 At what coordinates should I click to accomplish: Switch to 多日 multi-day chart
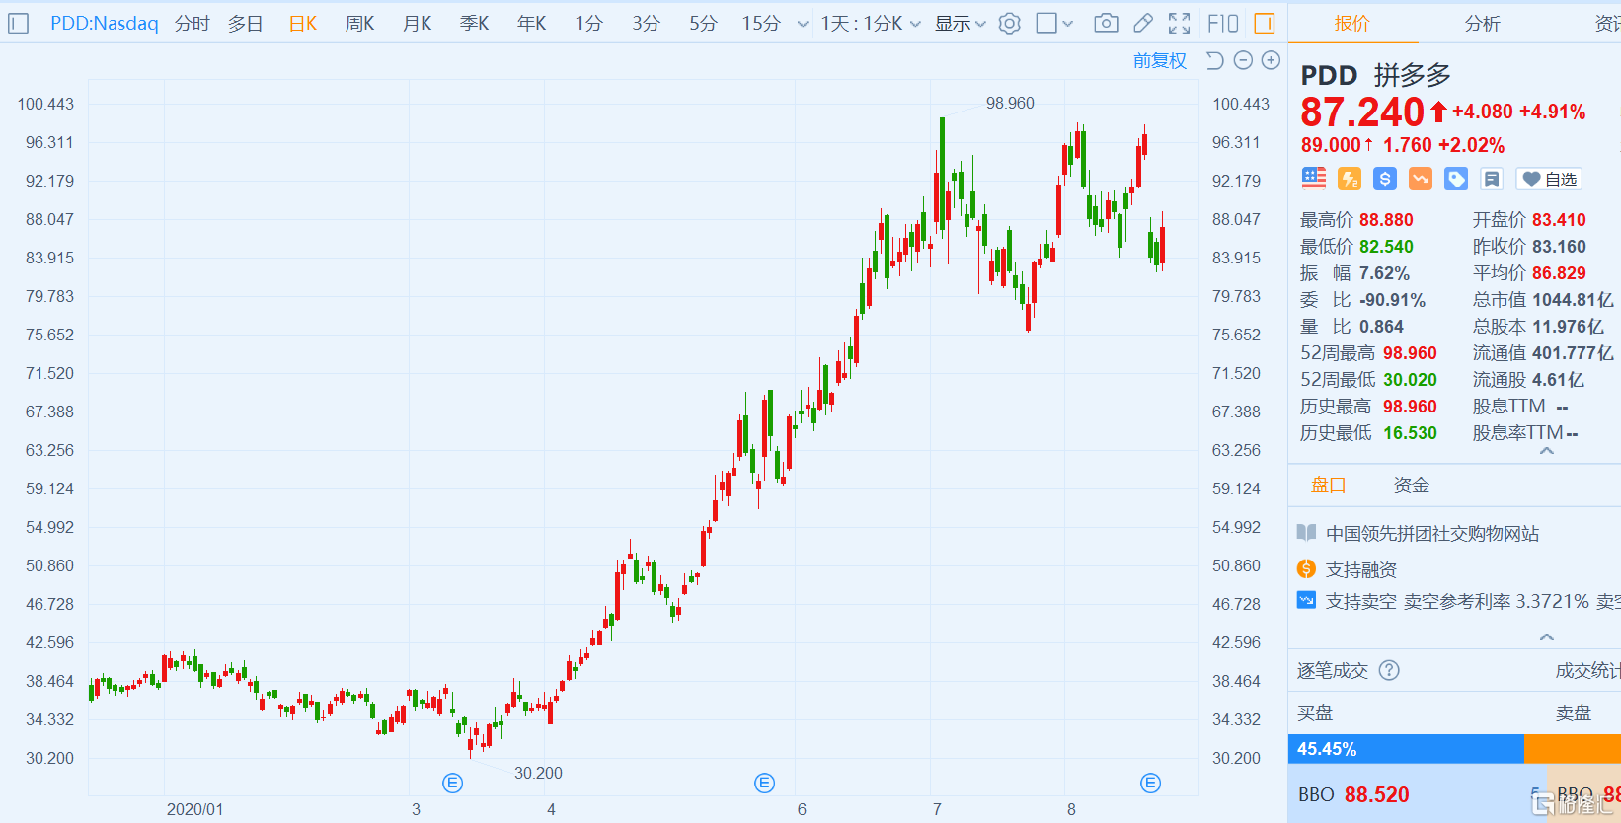click(x=246, y=23)
